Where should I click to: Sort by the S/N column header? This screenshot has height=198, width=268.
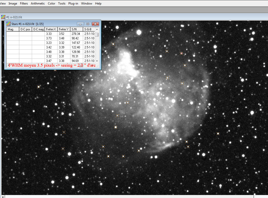click(x=77, y=29)
